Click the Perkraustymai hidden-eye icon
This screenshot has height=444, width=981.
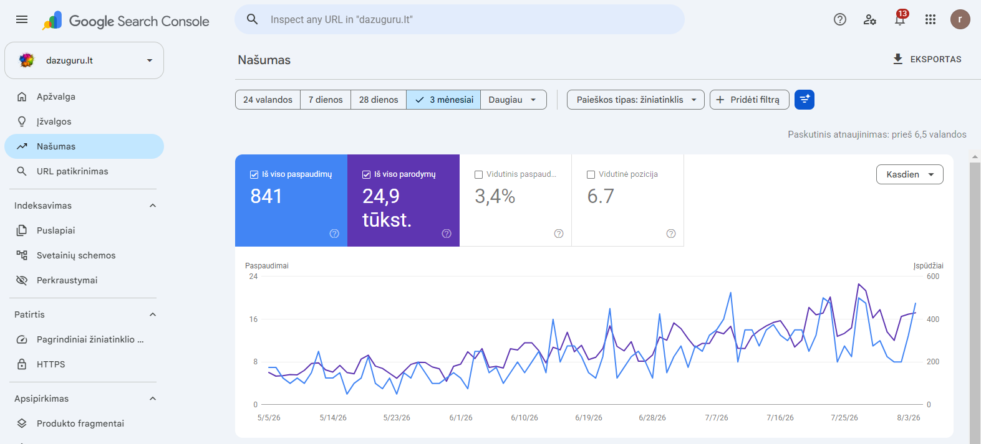click(22, 280)
